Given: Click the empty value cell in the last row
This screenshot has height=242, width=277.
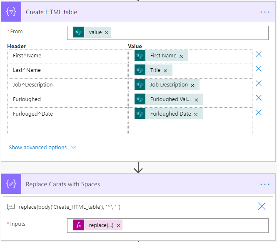Looking at the screenshot, I should pyautogui.click(x=190, y=128).
